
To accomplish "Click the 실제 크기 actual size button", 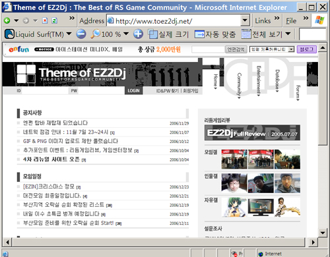I will pos(168,34).
